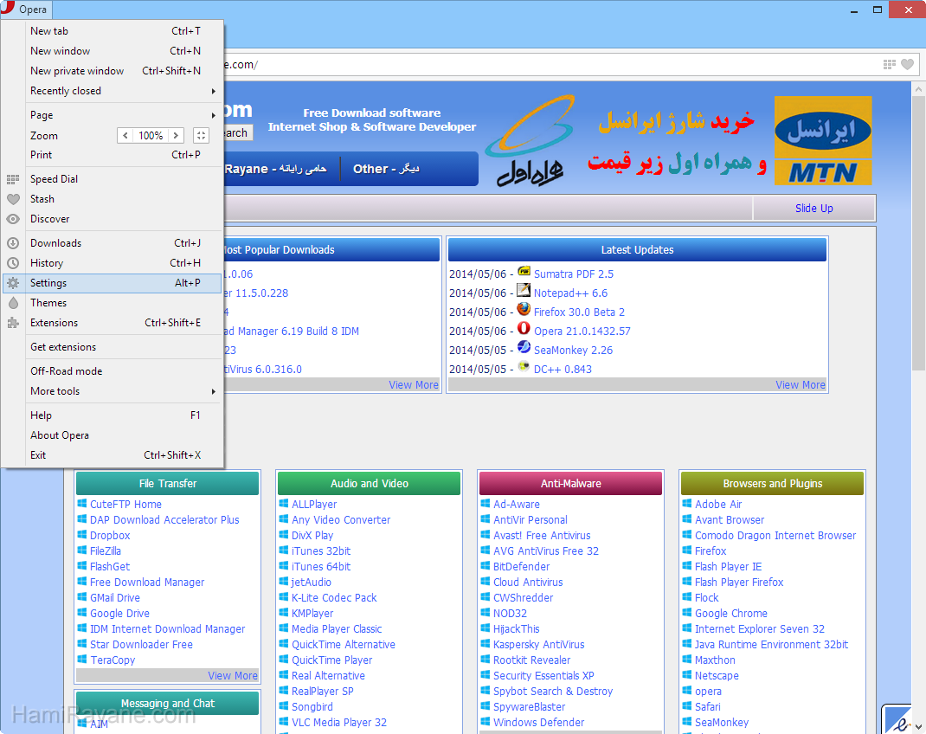926x734 pixels.
Task: Click the Opera icon in Latest Updates
Action: pyautogui.click(x=524, y=328)
